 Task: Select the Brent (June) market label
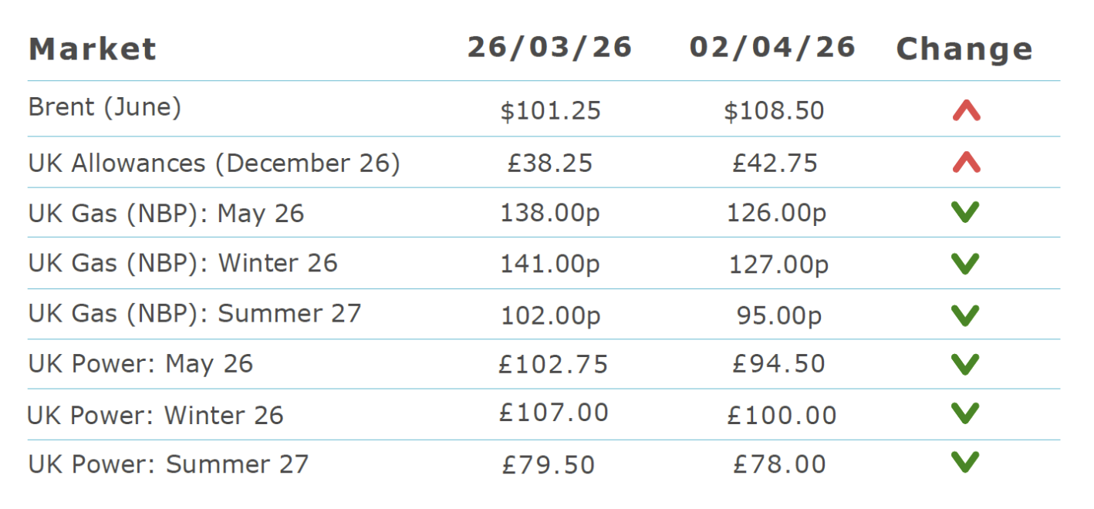click(x=105, y=107)
